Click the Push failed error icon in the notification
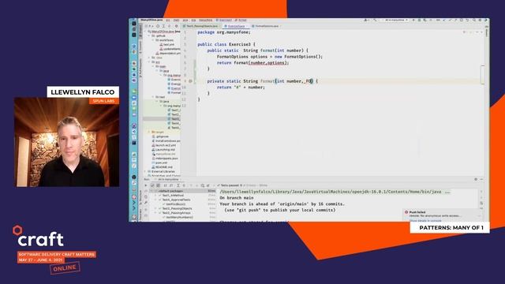505x284 pixels. tap(406, 212)
